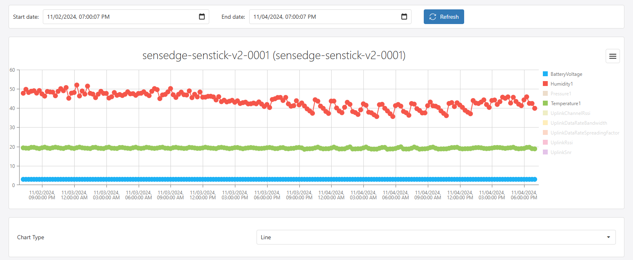Open the chart hamburger context menu

(612, 56)
